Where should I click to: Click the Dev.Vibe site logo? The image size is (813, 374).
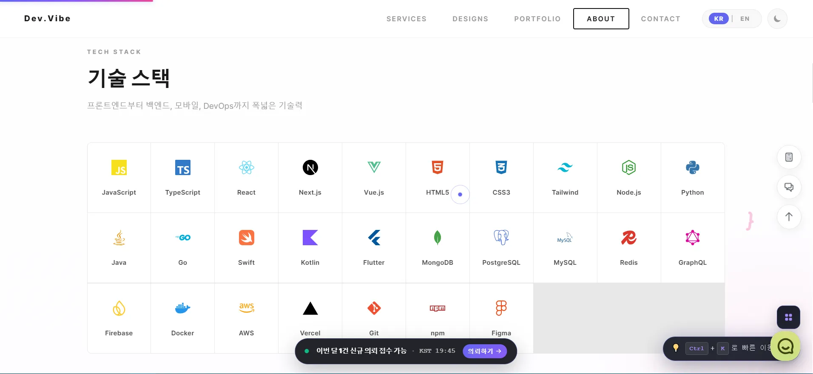click(48, 18)
